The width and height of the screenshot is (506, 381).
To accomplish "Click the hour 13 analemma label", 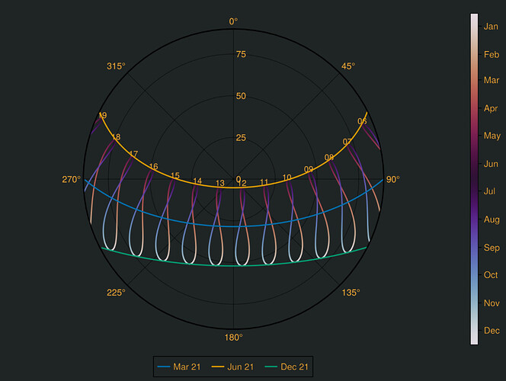I will tap(220, 183).
